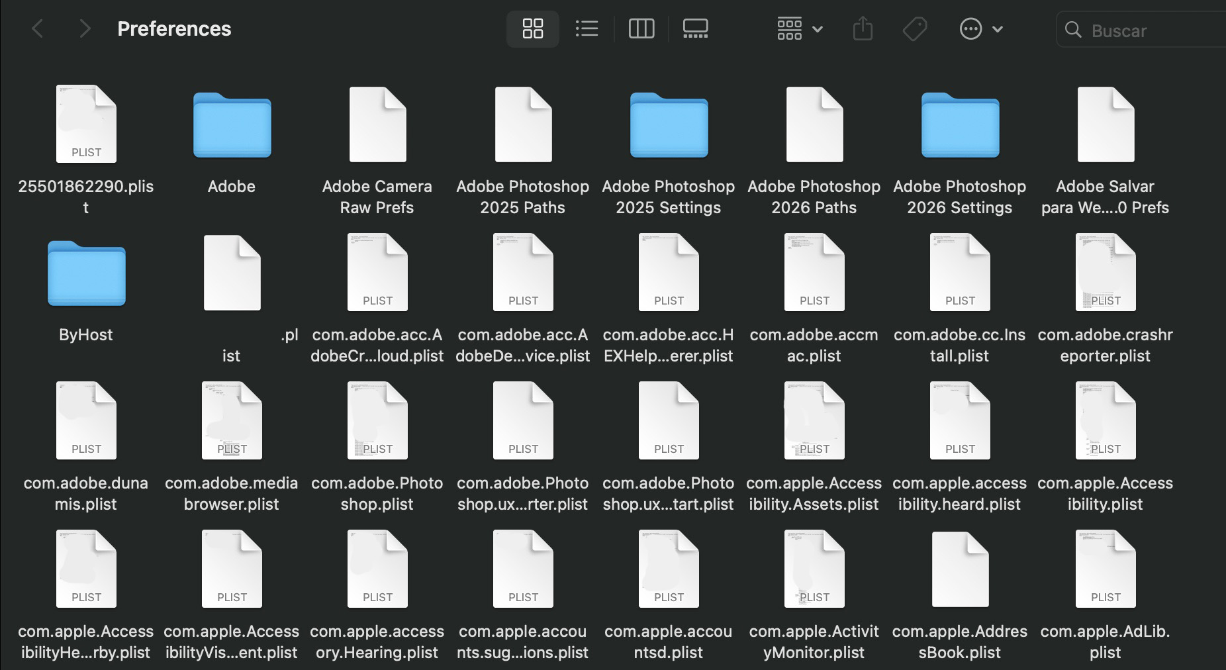The width and height of the screenshot is (1226, 670).
Task: Click the forward navigation arrow
Action: click(x=84, y=28)
